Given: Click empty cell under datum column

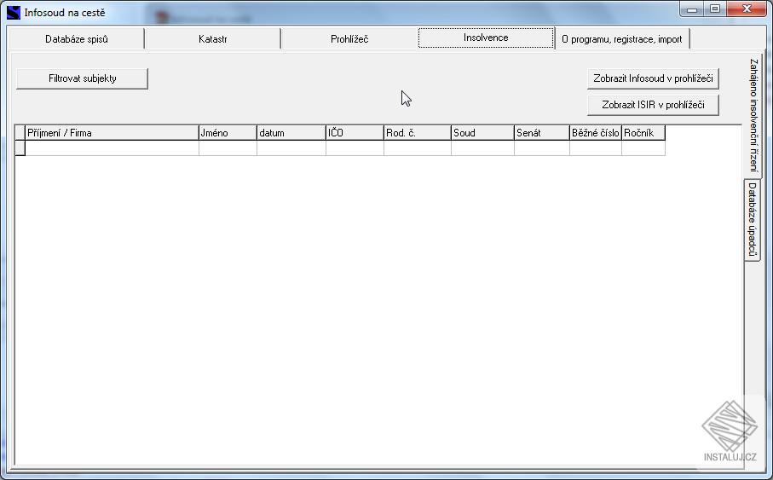Looking at the screenshot, I should point(291,148).
